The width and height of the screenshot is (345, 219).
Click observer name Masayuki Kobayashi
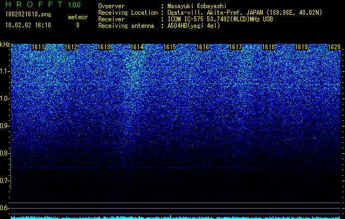pos(197,6)
